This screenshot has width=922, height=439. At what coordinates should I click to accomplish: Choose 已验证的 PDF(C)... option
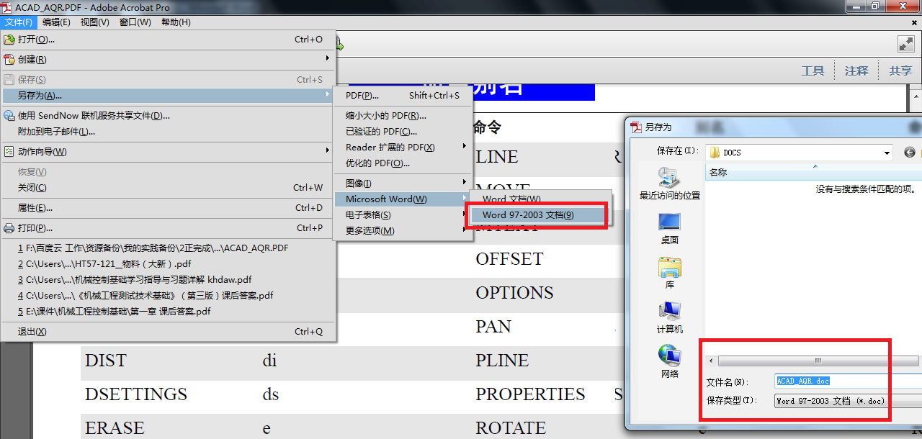403,131
